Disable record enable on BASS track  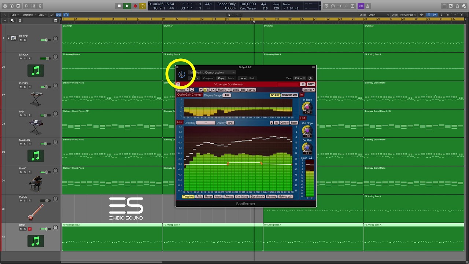click(30, 229)
